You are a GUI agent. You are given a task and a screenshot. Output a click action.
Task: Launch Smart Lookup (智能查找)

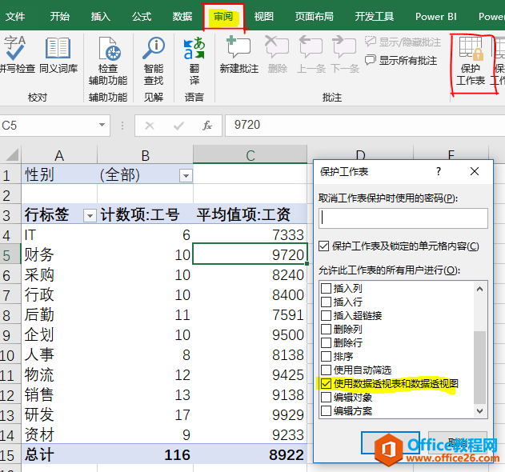tap(154, 61)
